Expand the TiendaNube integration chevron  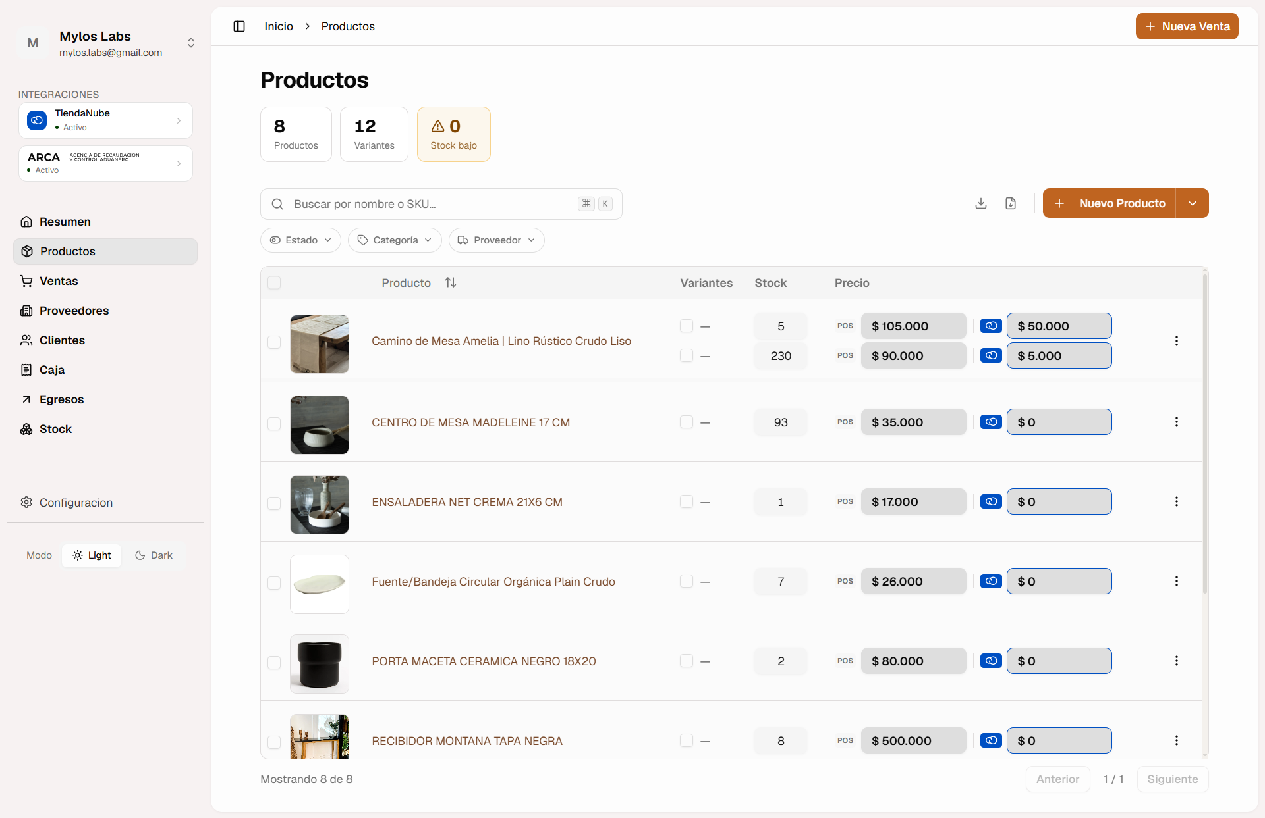pos(179,120)
